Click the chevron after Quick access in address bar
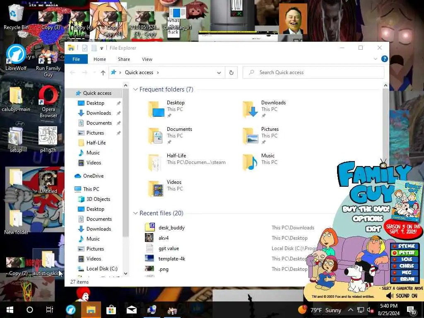424x318 pixels. (158, 72)
